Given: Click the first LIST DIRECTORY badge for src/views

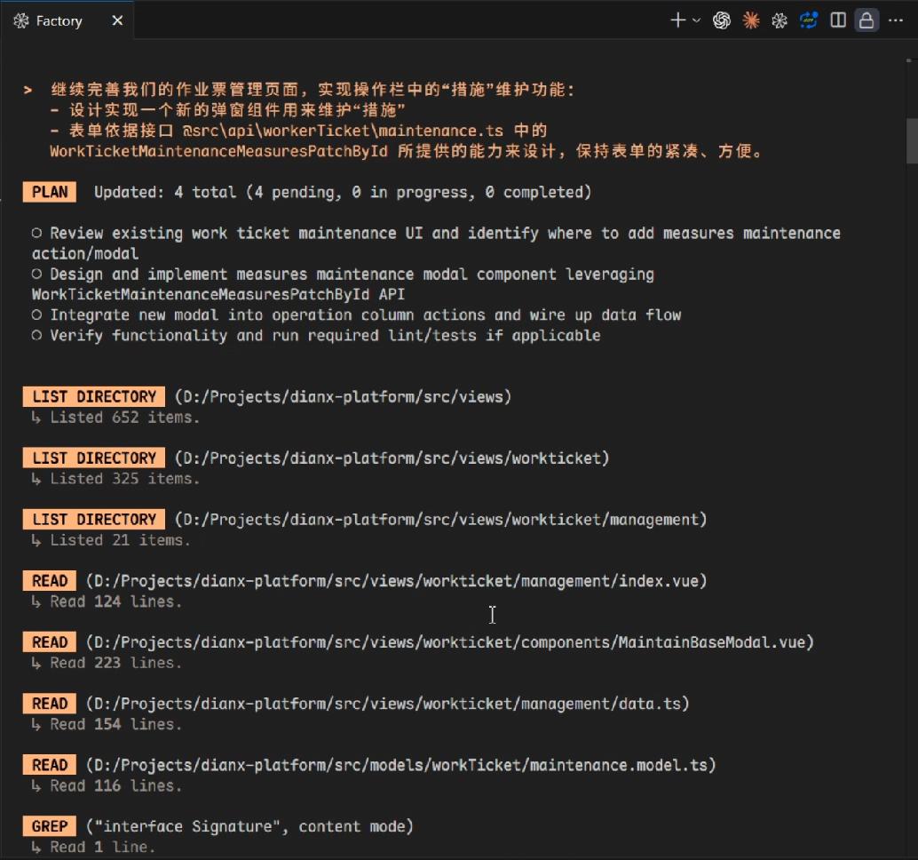Looking at the screenshot, I should coord(94,396).
